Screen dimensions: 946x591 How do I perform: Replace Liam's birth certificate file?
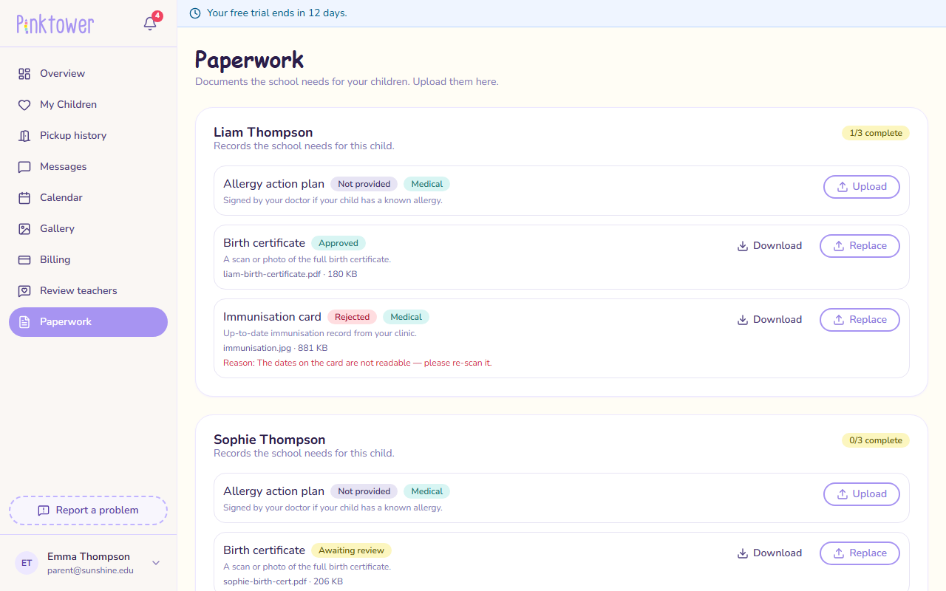(x=860, y=246)
